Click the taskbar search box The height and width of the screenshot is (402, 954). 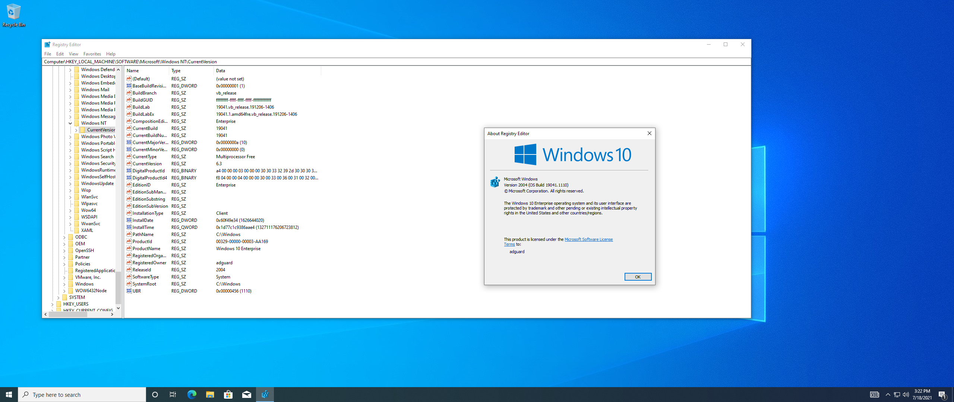(82, 395)
